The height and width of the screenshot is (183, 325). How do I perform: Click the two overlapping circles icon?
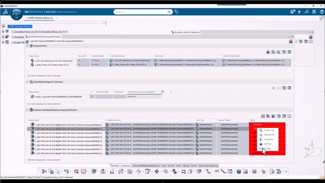(x=166, y=171)
